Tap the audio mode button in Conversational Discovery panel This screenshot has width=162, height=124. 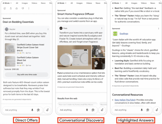point(102,110)
